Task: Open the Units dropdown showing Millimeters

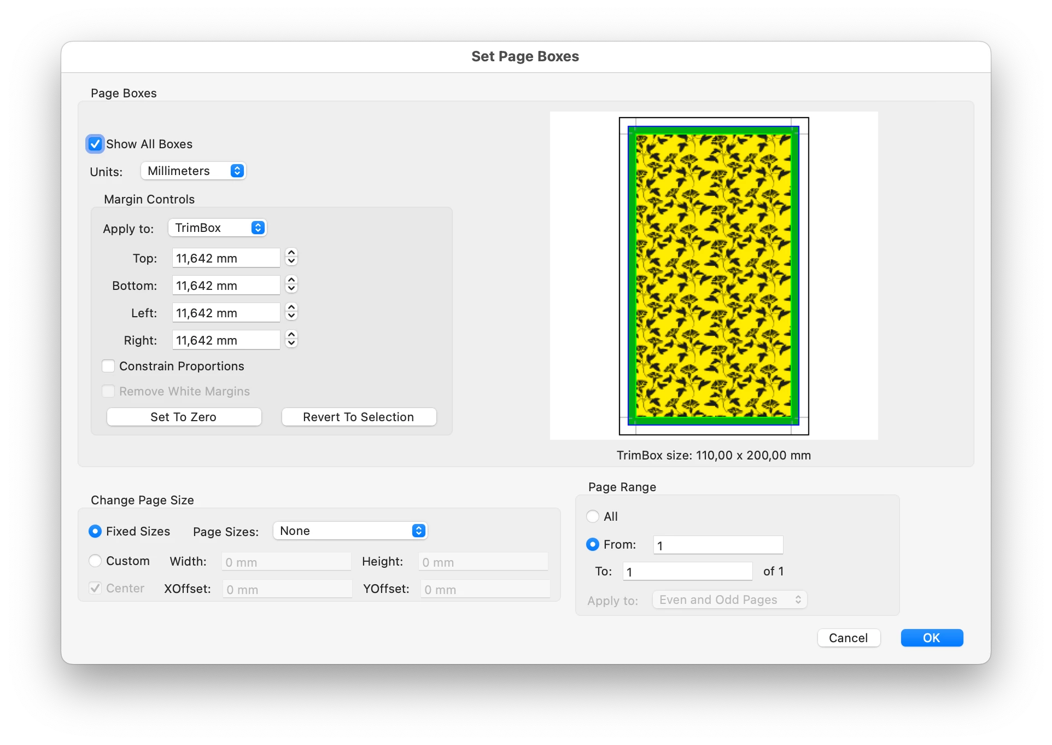Action: (194, 171)
